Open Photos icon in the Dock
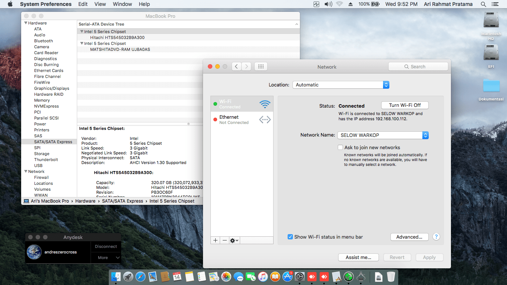 click(226, 276)
